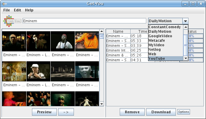Image resolution: width=206 pixels, height=119 pixels.
Task: Click the thumbnail panel scrollbar handle
Action: pyautogui.click(x=102, y=36)
